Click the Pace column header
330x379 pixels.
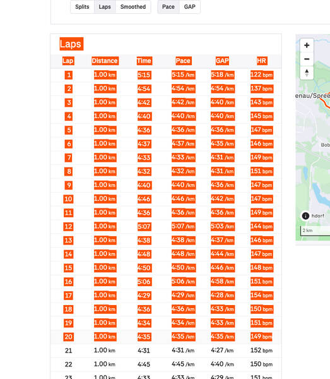[x=183, y=61]
